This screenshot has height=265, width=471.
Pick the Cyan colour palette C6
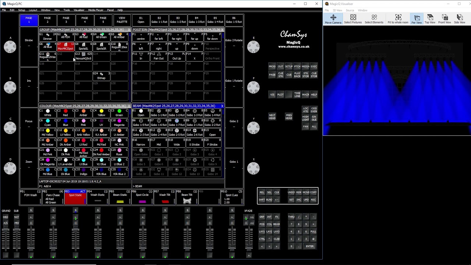pos(47,123)
